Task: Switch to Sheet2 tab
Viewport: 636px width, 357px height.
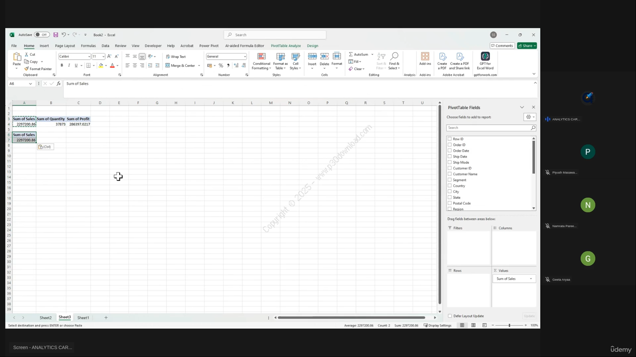Action: 46,318
